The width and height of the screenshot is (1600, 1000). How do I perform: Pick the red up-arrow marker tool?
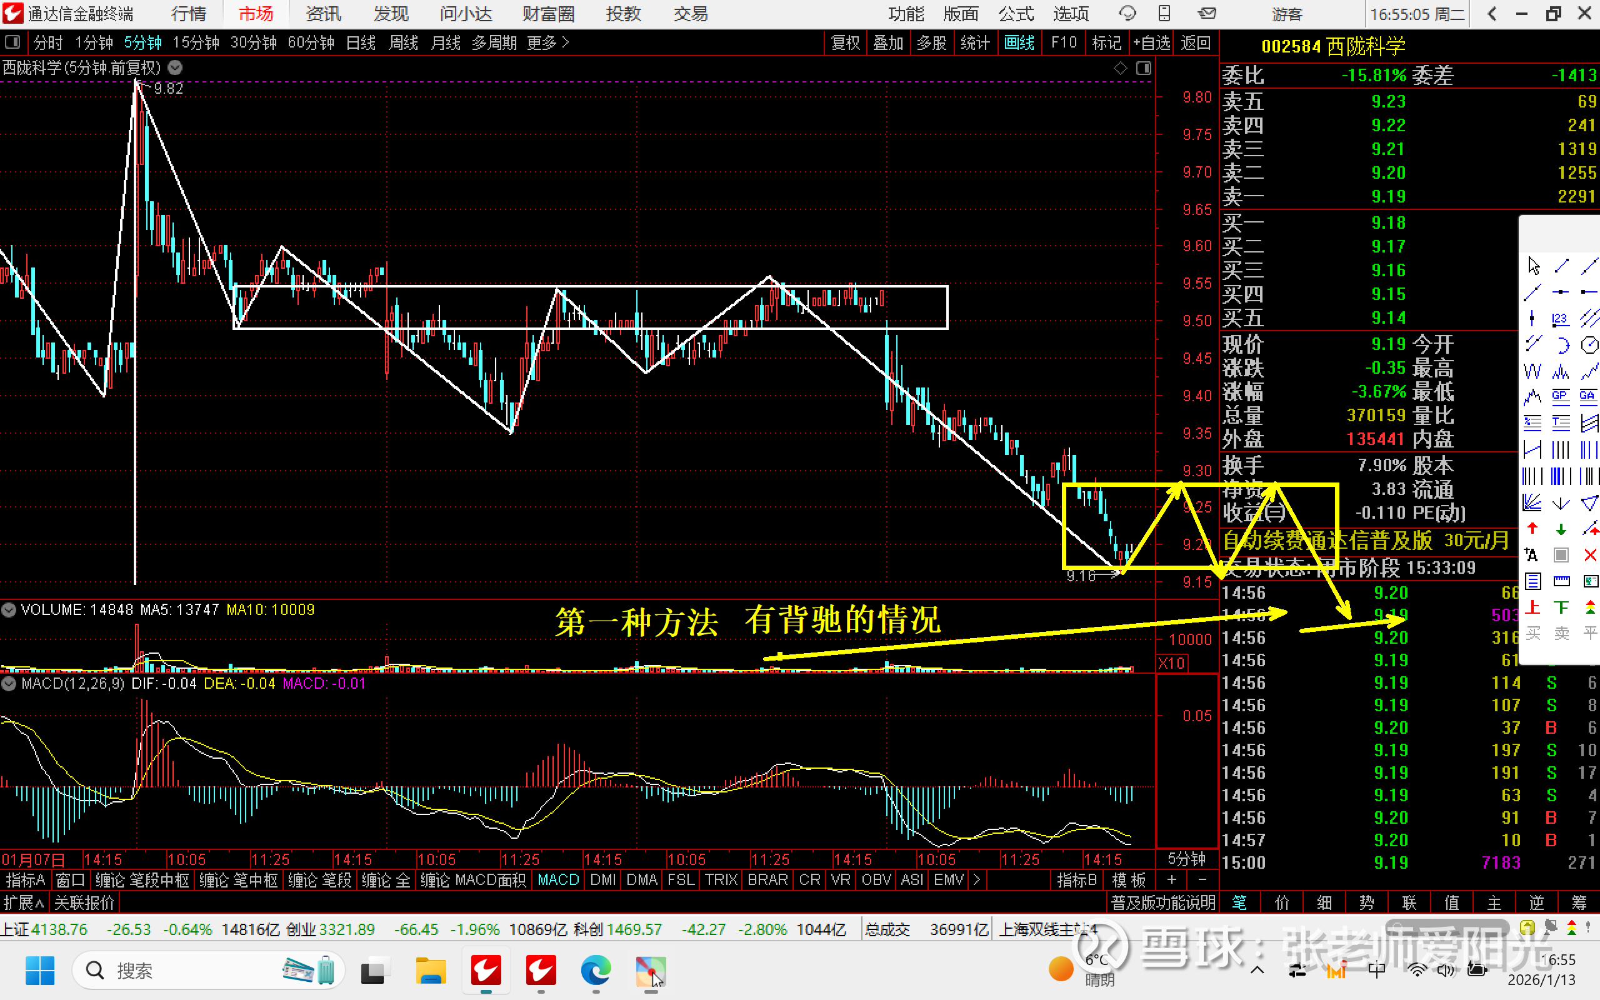(x=1532, y=529)
